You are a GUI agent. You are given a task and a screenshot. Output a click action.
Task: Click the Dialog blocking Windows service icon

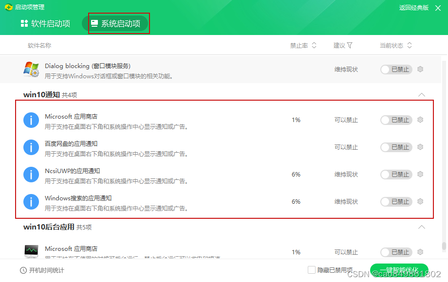(31, 70)
